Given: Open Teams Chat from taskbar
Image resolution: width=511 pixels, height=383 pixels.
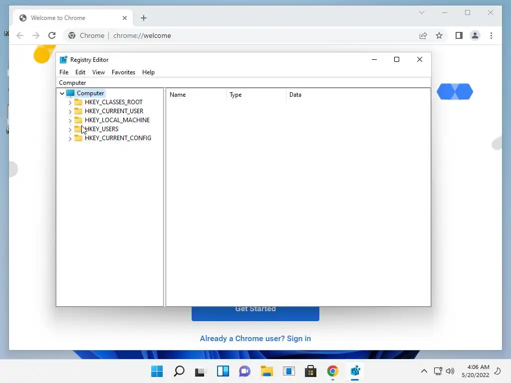Looking at the screenshot, I should click(245, 371).
